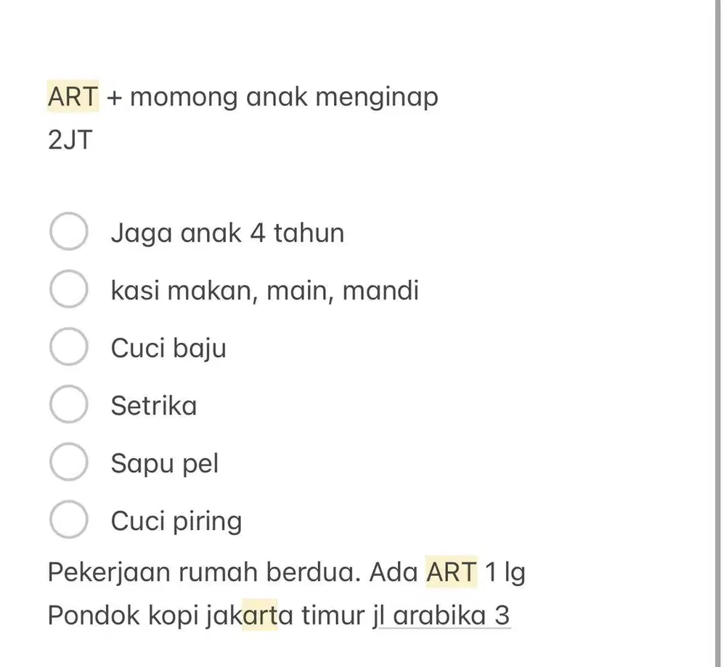Click on the "2JT" line
Screen dimensions: 726x667
coord(70,139)
